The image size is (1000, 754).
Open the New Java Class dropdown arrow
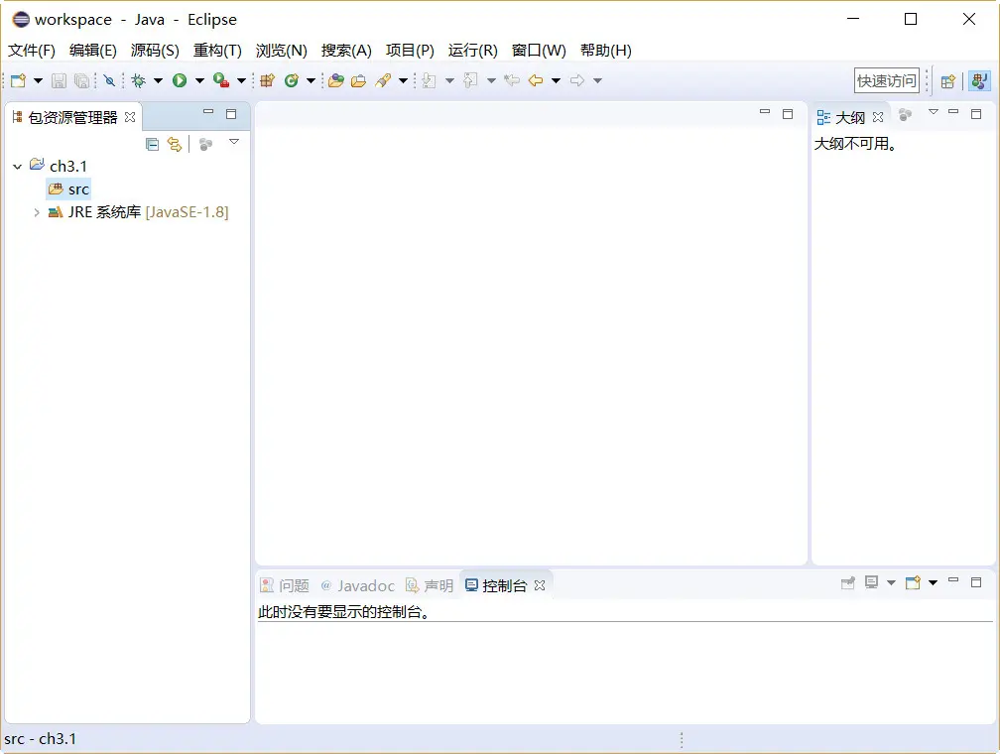(x=311, y=80)
